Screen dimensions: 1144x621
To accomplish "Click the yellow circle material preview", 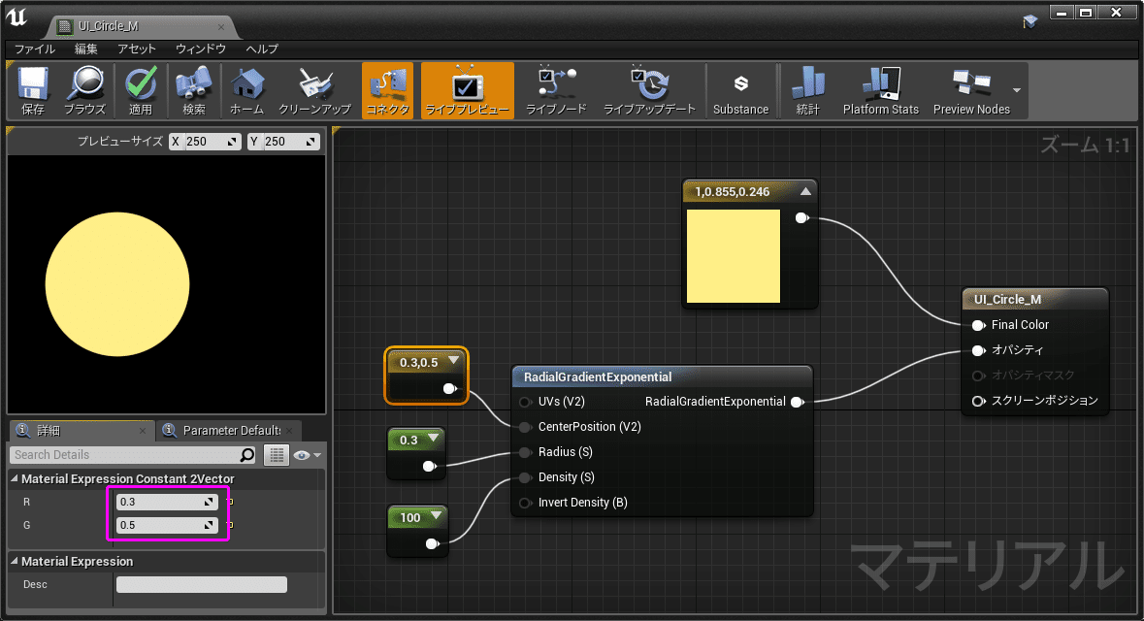I will (x=117, y=284).
